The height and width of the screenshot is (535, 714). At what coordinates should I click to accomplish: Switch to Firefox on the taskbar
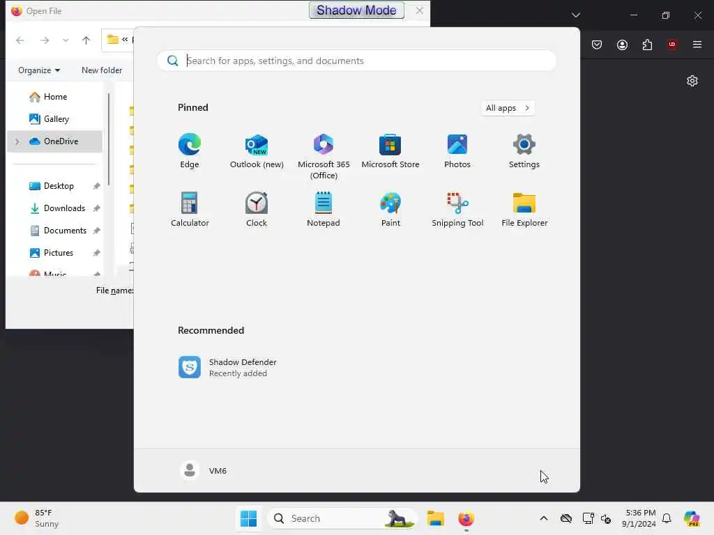466,518
